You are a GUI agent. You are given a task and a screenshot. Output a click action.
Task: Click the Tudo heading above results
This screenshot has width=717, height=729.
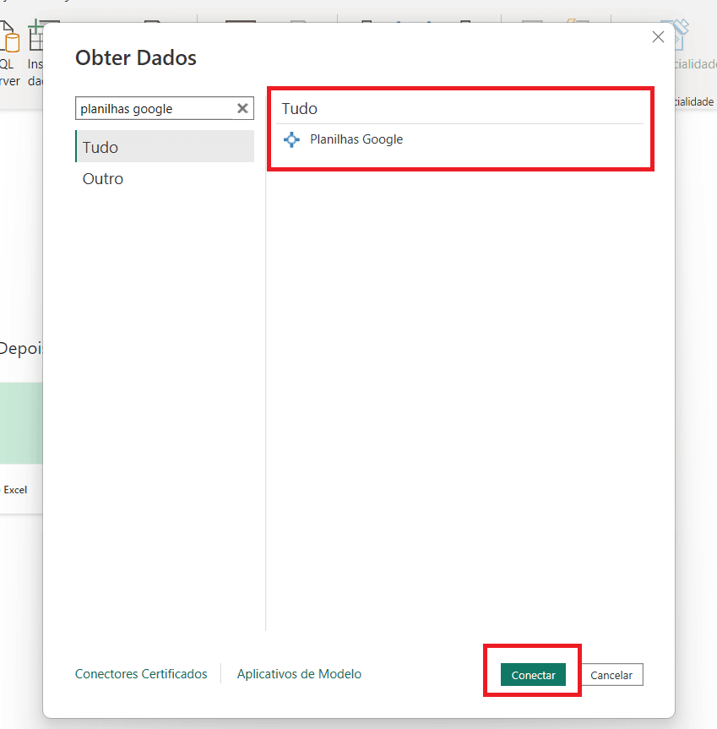300,109
